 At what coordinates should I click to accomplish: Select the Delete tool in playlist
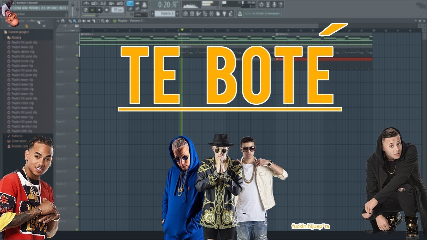79,21
